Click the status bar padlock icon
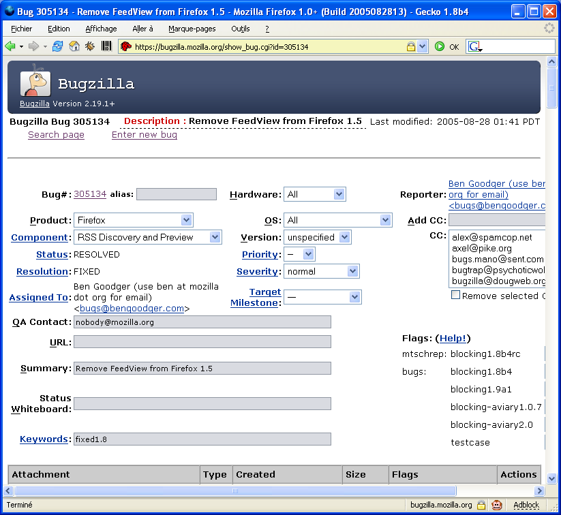561x515 pixels. click(481, 505)
